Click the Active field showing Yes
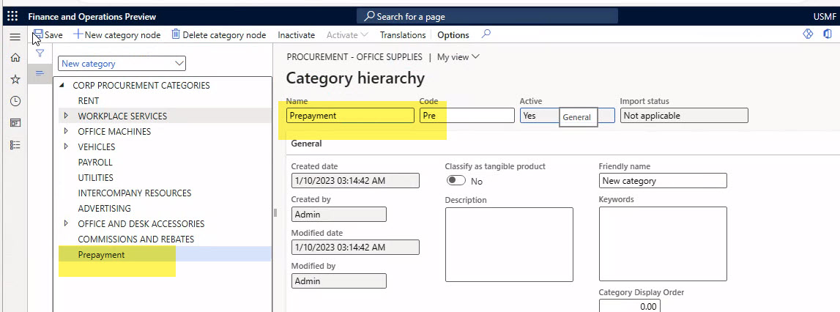 point(568,115)
